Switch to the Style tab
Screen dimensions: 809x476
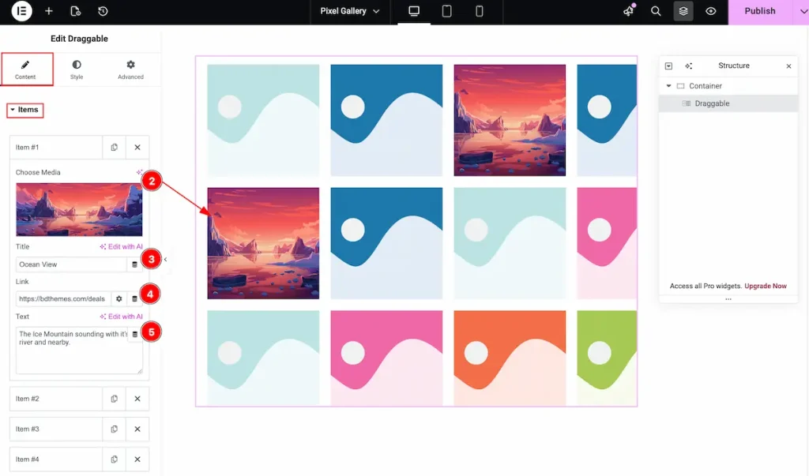77,69
